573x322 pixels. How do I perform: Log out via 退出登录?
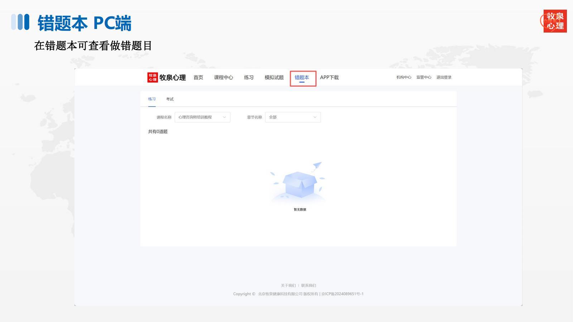tap(444, 78)
